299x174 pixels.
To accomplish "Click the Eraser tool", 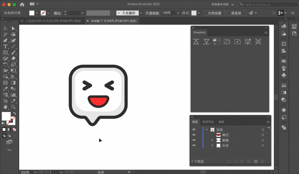I will 13,59.
